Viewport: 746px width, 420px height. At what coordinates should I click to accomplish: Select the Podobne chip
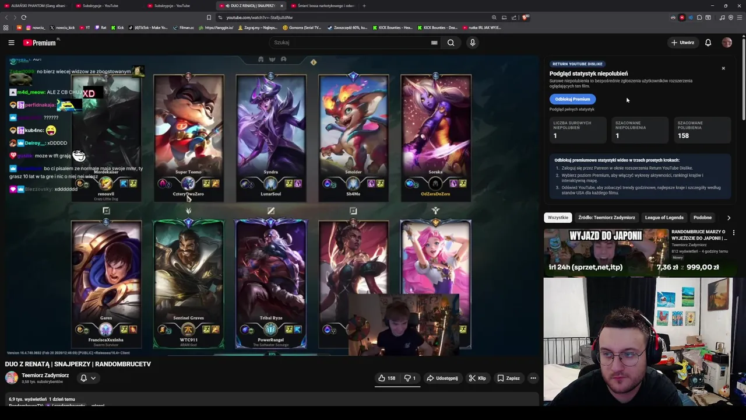pos(702,218)
